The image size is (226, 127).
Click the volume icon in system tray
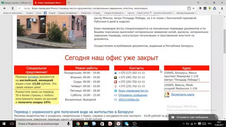tap(195, 124)
